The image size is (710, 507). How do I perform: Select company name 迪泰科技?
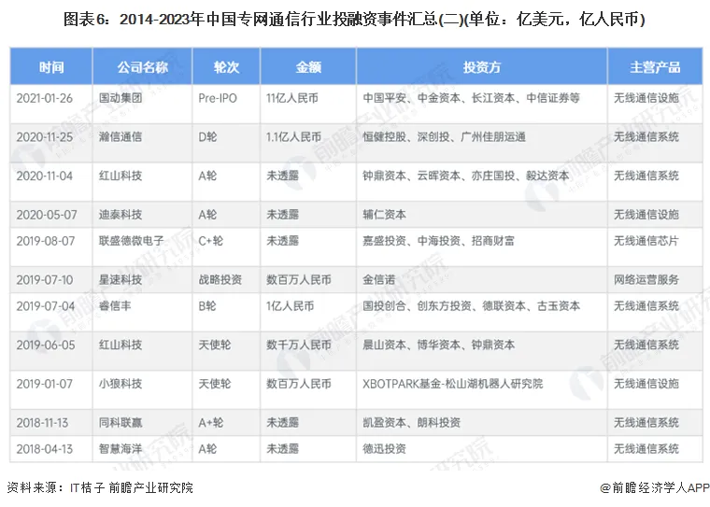tap(121, 215)
